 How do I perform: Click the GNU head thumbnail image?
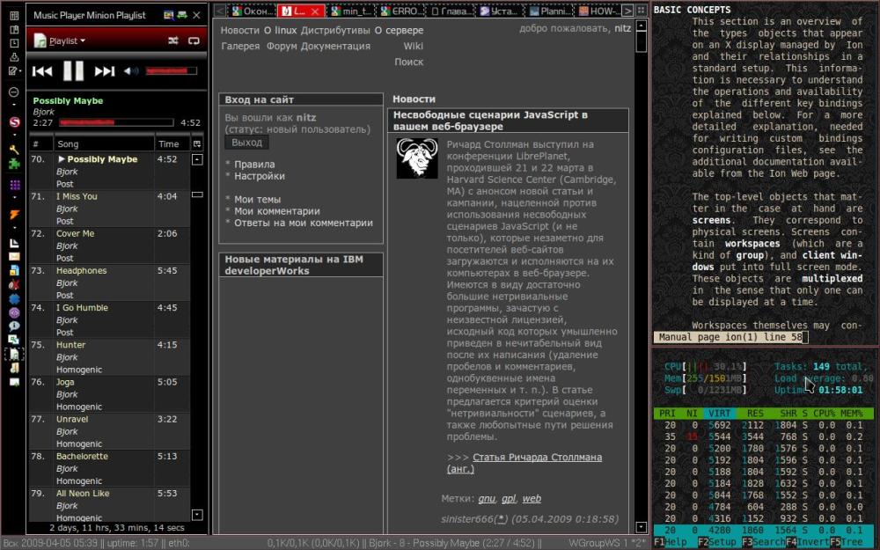click(417, 158)
